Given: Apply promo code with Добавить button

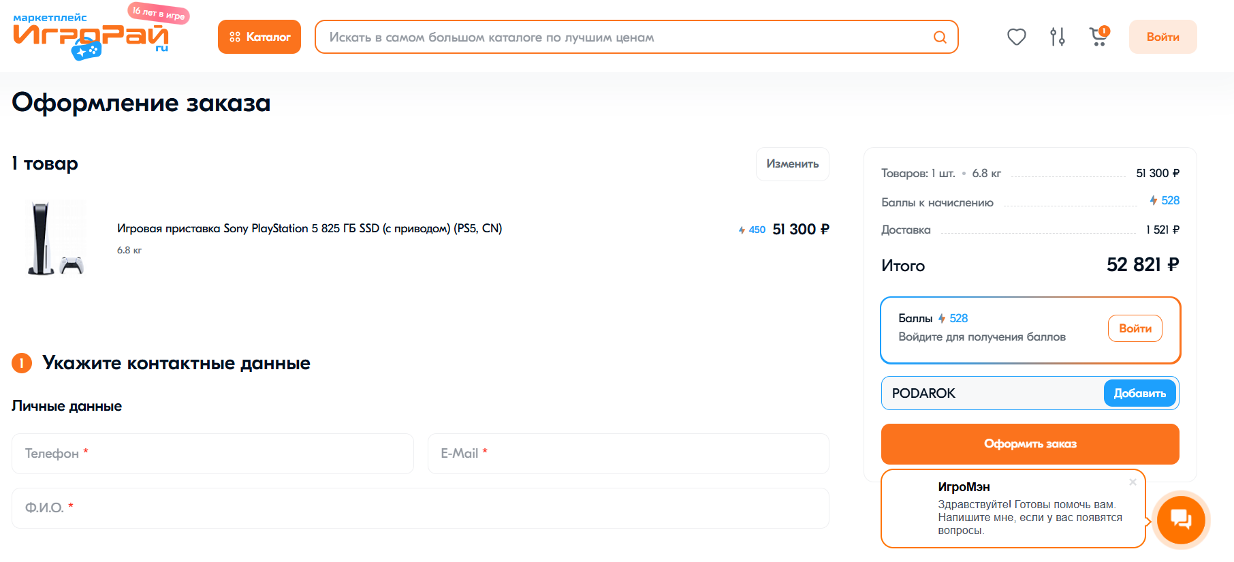Looking at the screenshot, I should [x=1139, y=394].
